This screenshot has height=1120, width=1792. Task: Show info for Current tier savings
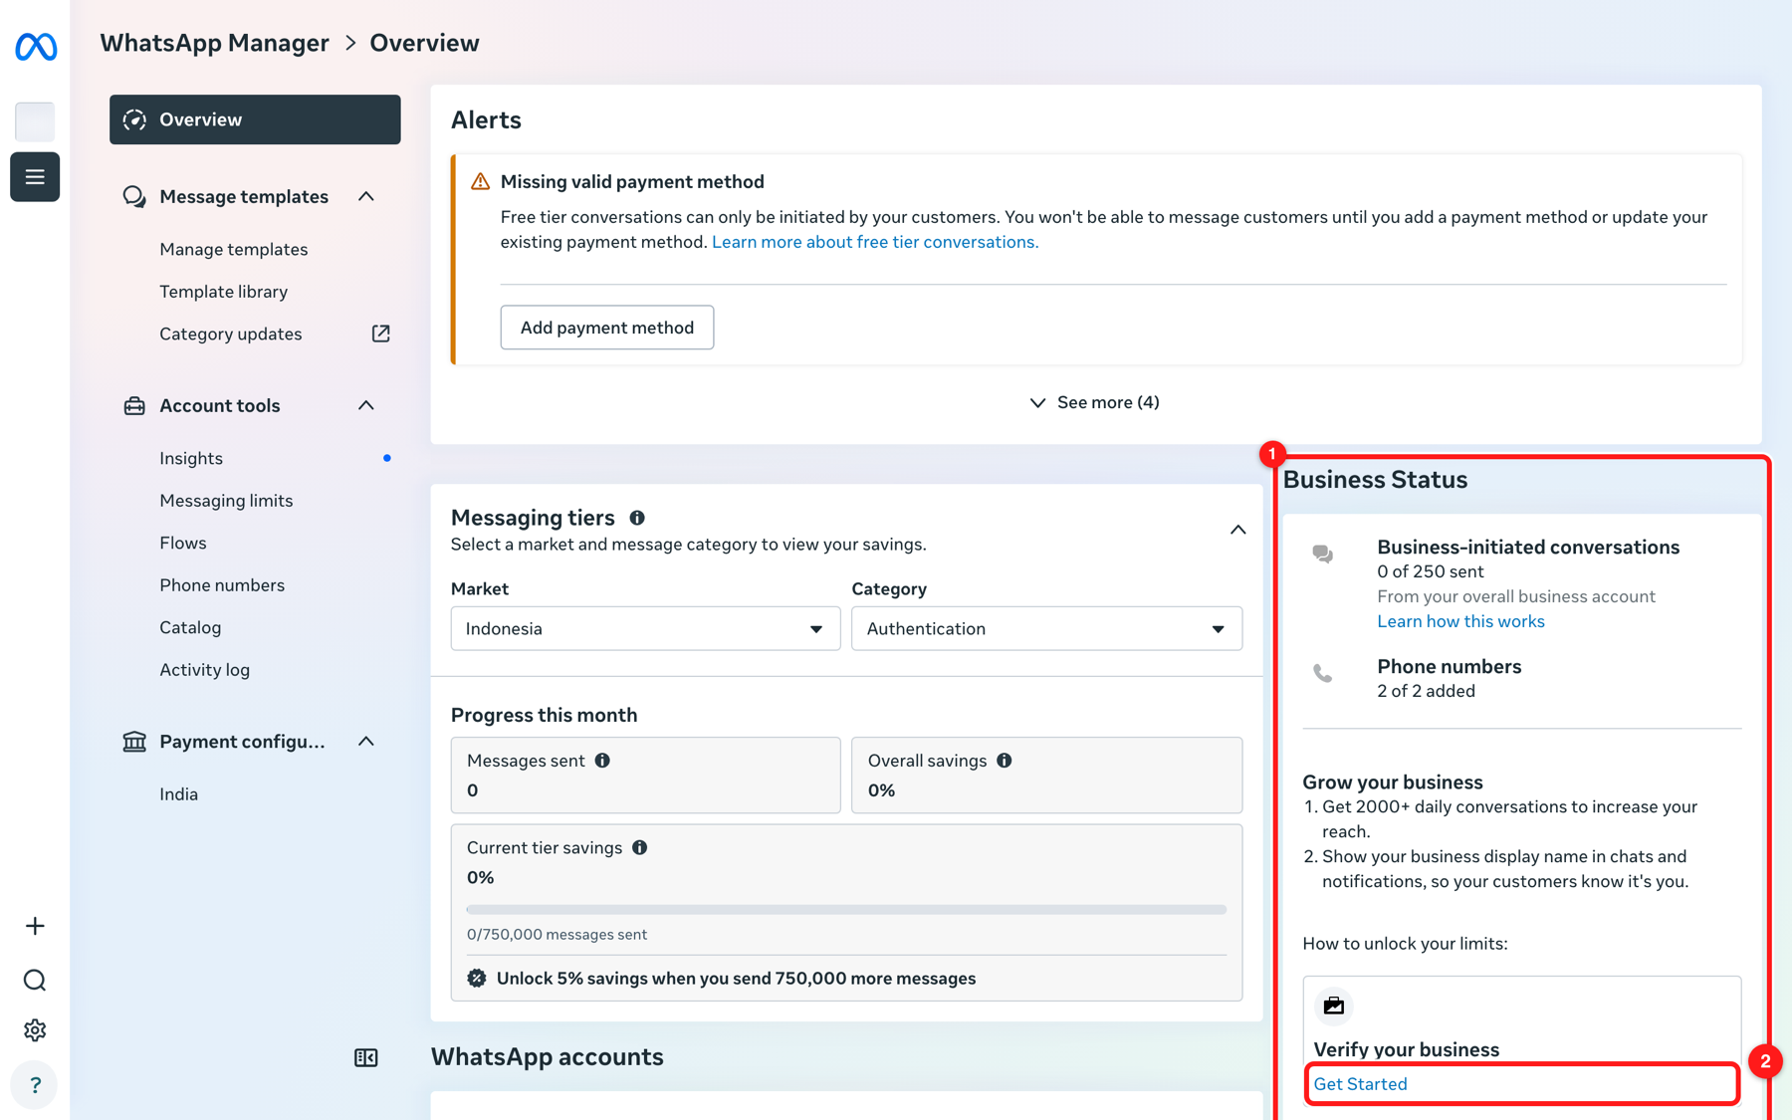(640, 847)
